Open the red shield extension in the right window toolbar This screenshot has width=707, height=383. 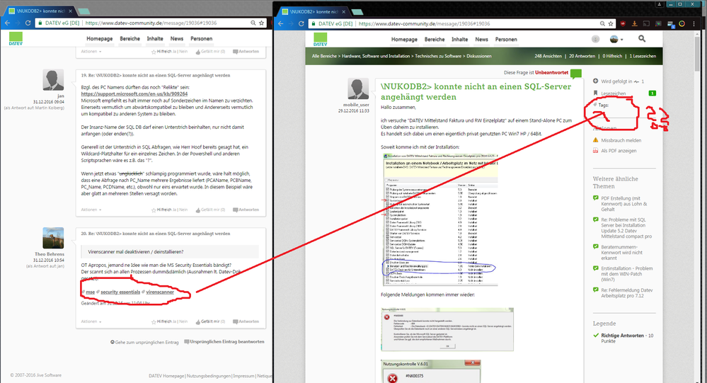[x=623, y=23]
